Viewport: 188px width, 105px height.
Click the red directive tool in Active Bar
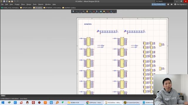[108, 12]
